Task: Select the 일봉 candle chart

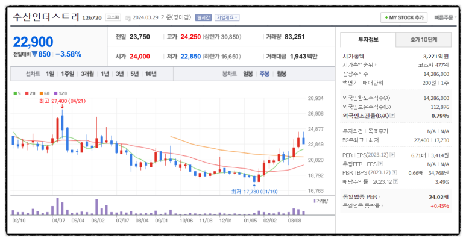Action: click(x=248, y=74)
